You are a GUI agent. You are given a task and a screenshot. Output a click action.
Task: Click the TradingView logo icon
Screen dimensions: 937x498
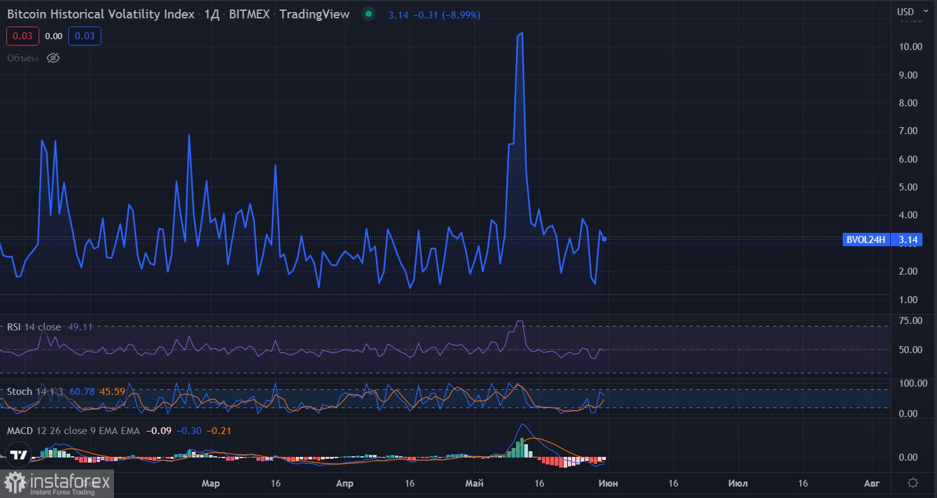pyautogui.click(x=19, y=456)
